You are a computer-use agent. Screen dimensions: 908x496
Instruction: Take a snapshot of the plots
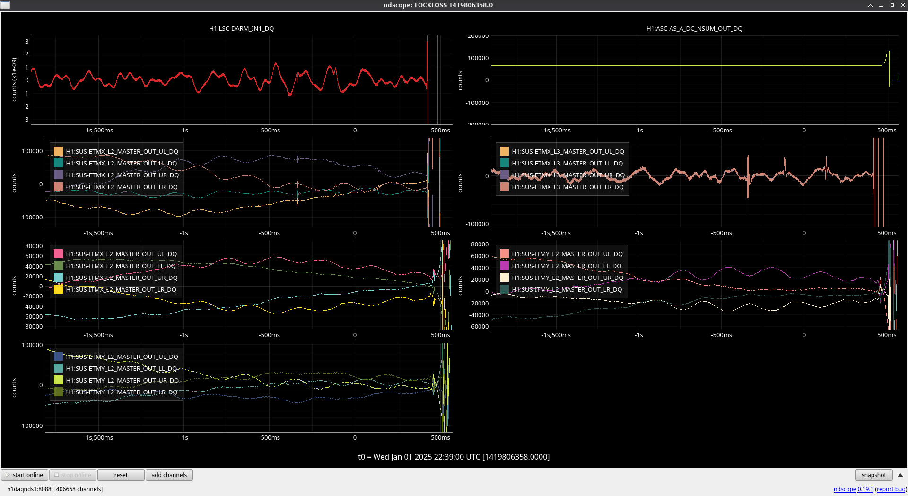[x=873, y=475]
